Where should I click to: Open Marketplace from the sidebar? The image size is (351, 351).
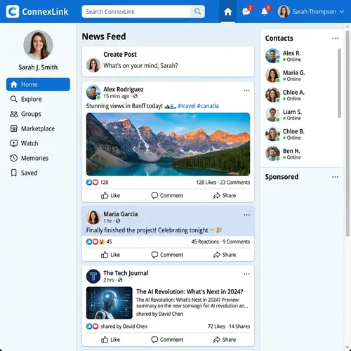(x=32, y=128)
